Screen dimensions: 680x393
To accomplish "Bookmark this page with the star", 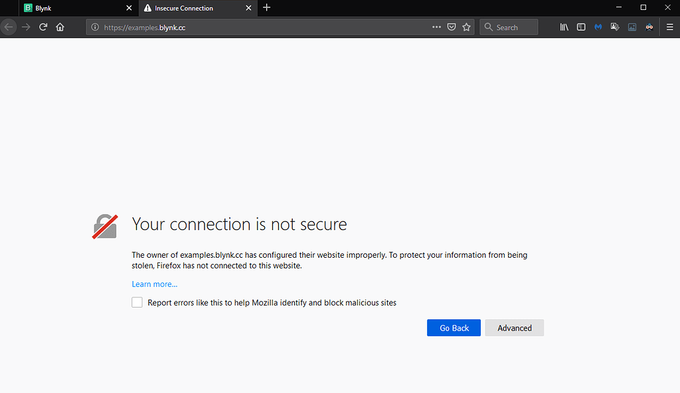I will pos(466,27).
